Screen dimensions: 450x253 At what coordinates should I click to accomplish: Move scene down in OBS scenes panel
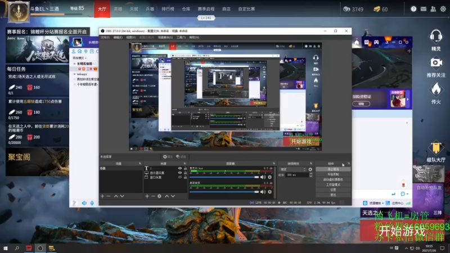[122, 196]
